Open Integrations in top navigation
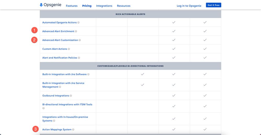Screen dimensions: 261x135 (x=104, y=6)
